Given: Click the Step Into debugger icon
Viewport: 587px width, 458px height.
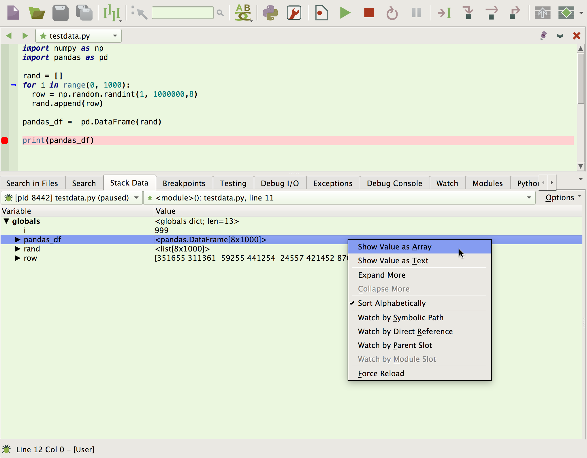Looking at the screenshot, I should [469, 13].
